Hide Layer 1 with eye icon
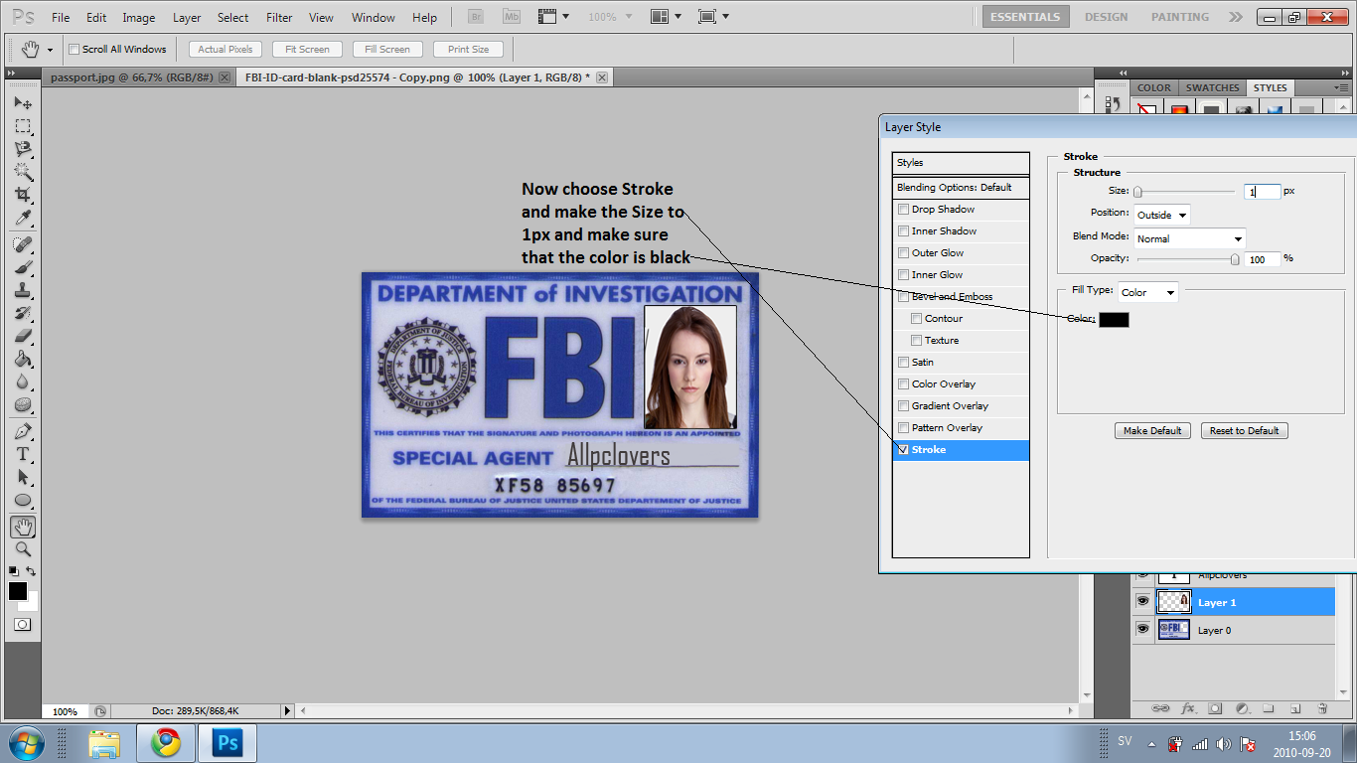 pos(1142,602)
